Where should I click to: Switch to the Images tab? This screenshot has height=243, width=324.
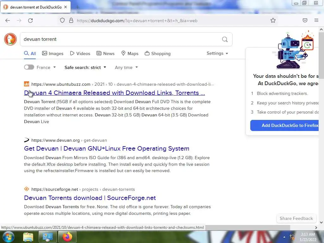[x=53, y=53]
